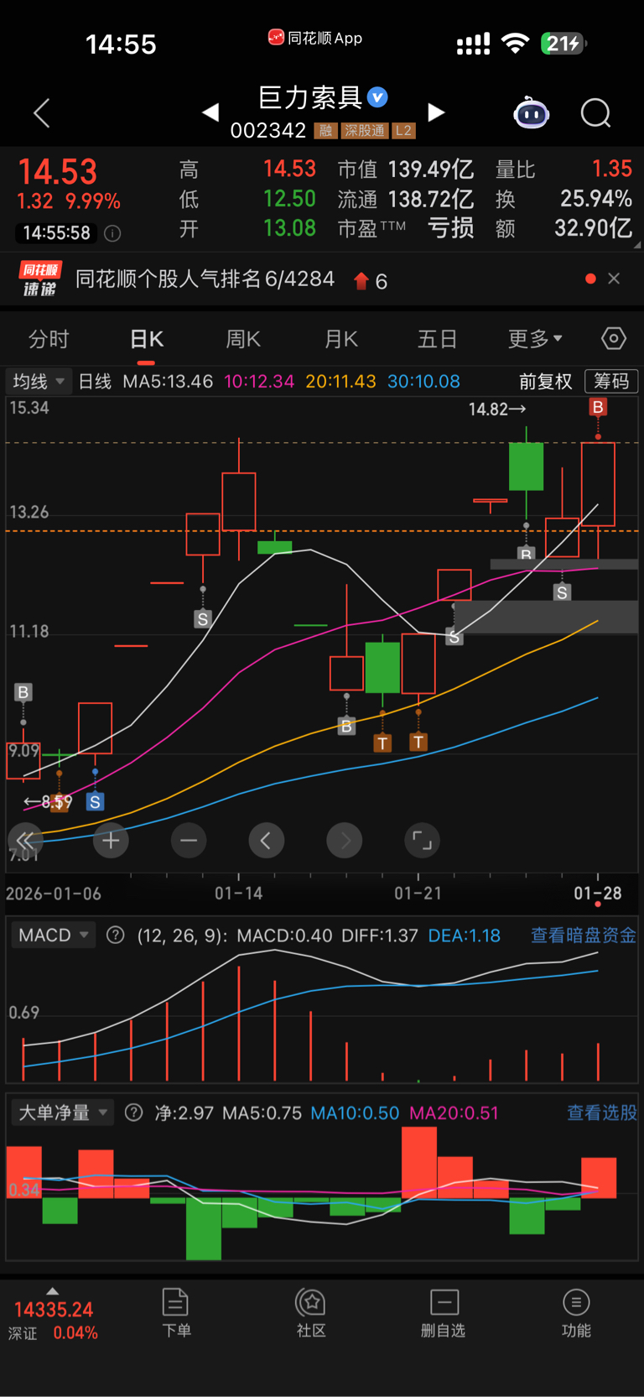Screen dimensions: 644x1397
Task: Switch to 月K tab
Action: point(341,339)
